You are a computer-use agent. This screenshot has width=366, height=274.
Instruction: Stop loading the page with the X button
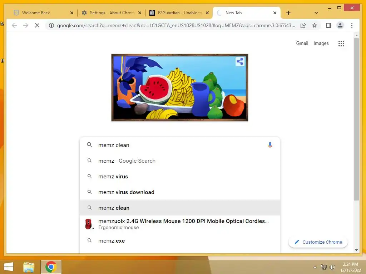(x=37, y=25)
